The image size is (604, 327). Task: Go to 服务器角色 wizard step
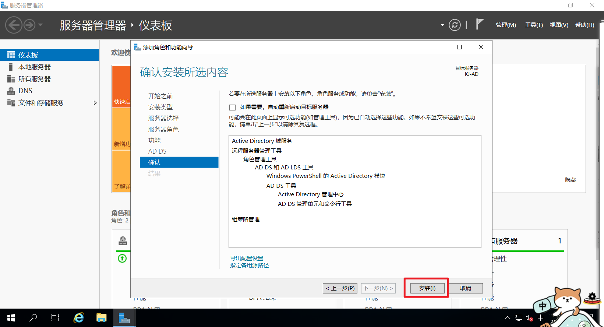pyautogui.click(x=163, y=129)
